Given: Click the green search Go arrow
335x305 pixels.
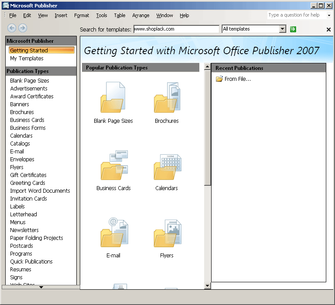Looking at the screenshot, I should pos(293,29).
